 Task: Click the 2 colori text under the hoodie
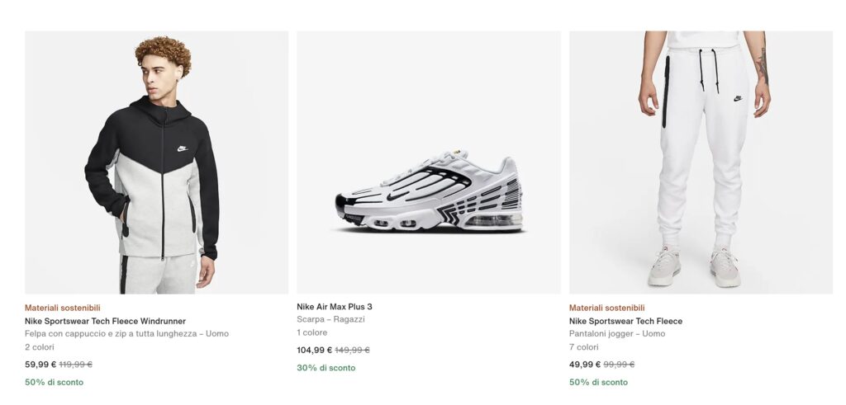pyautogui.click(x=40, y=347)
